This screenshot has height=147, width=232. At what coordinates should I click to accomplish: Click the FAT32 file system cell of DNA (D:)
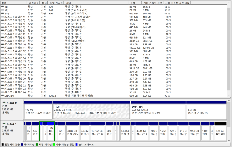(x=52, y=96)
